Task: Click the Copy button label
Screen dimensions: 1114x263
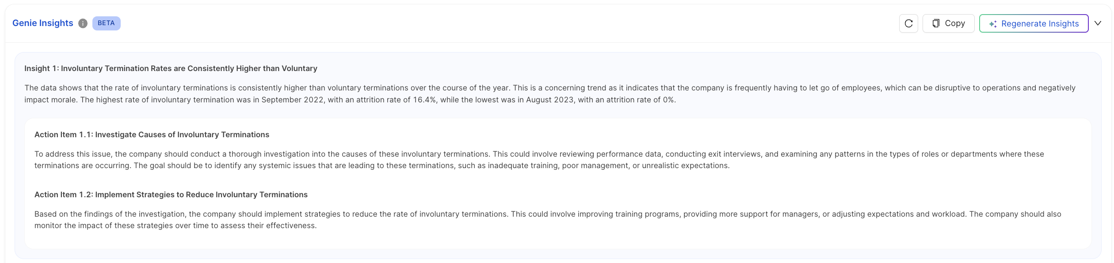Action: [955, 23]
